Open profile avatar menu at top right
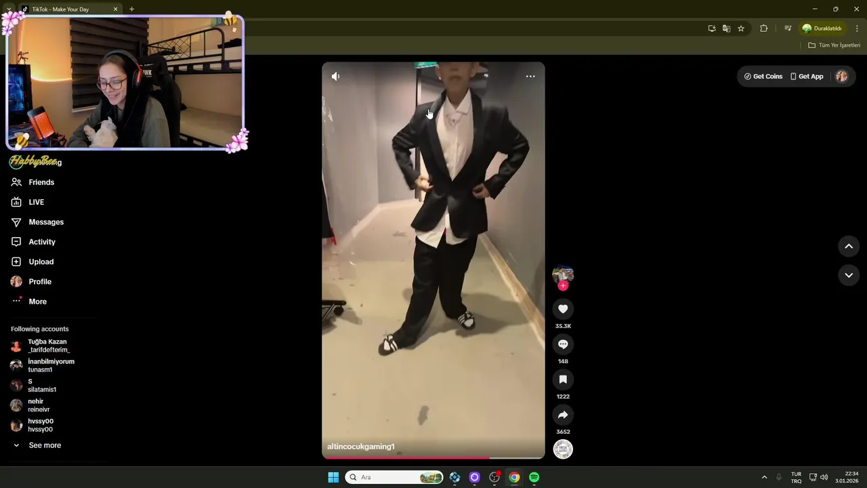The width and height of the screenshot is (867, 488). tap(842, 77)
